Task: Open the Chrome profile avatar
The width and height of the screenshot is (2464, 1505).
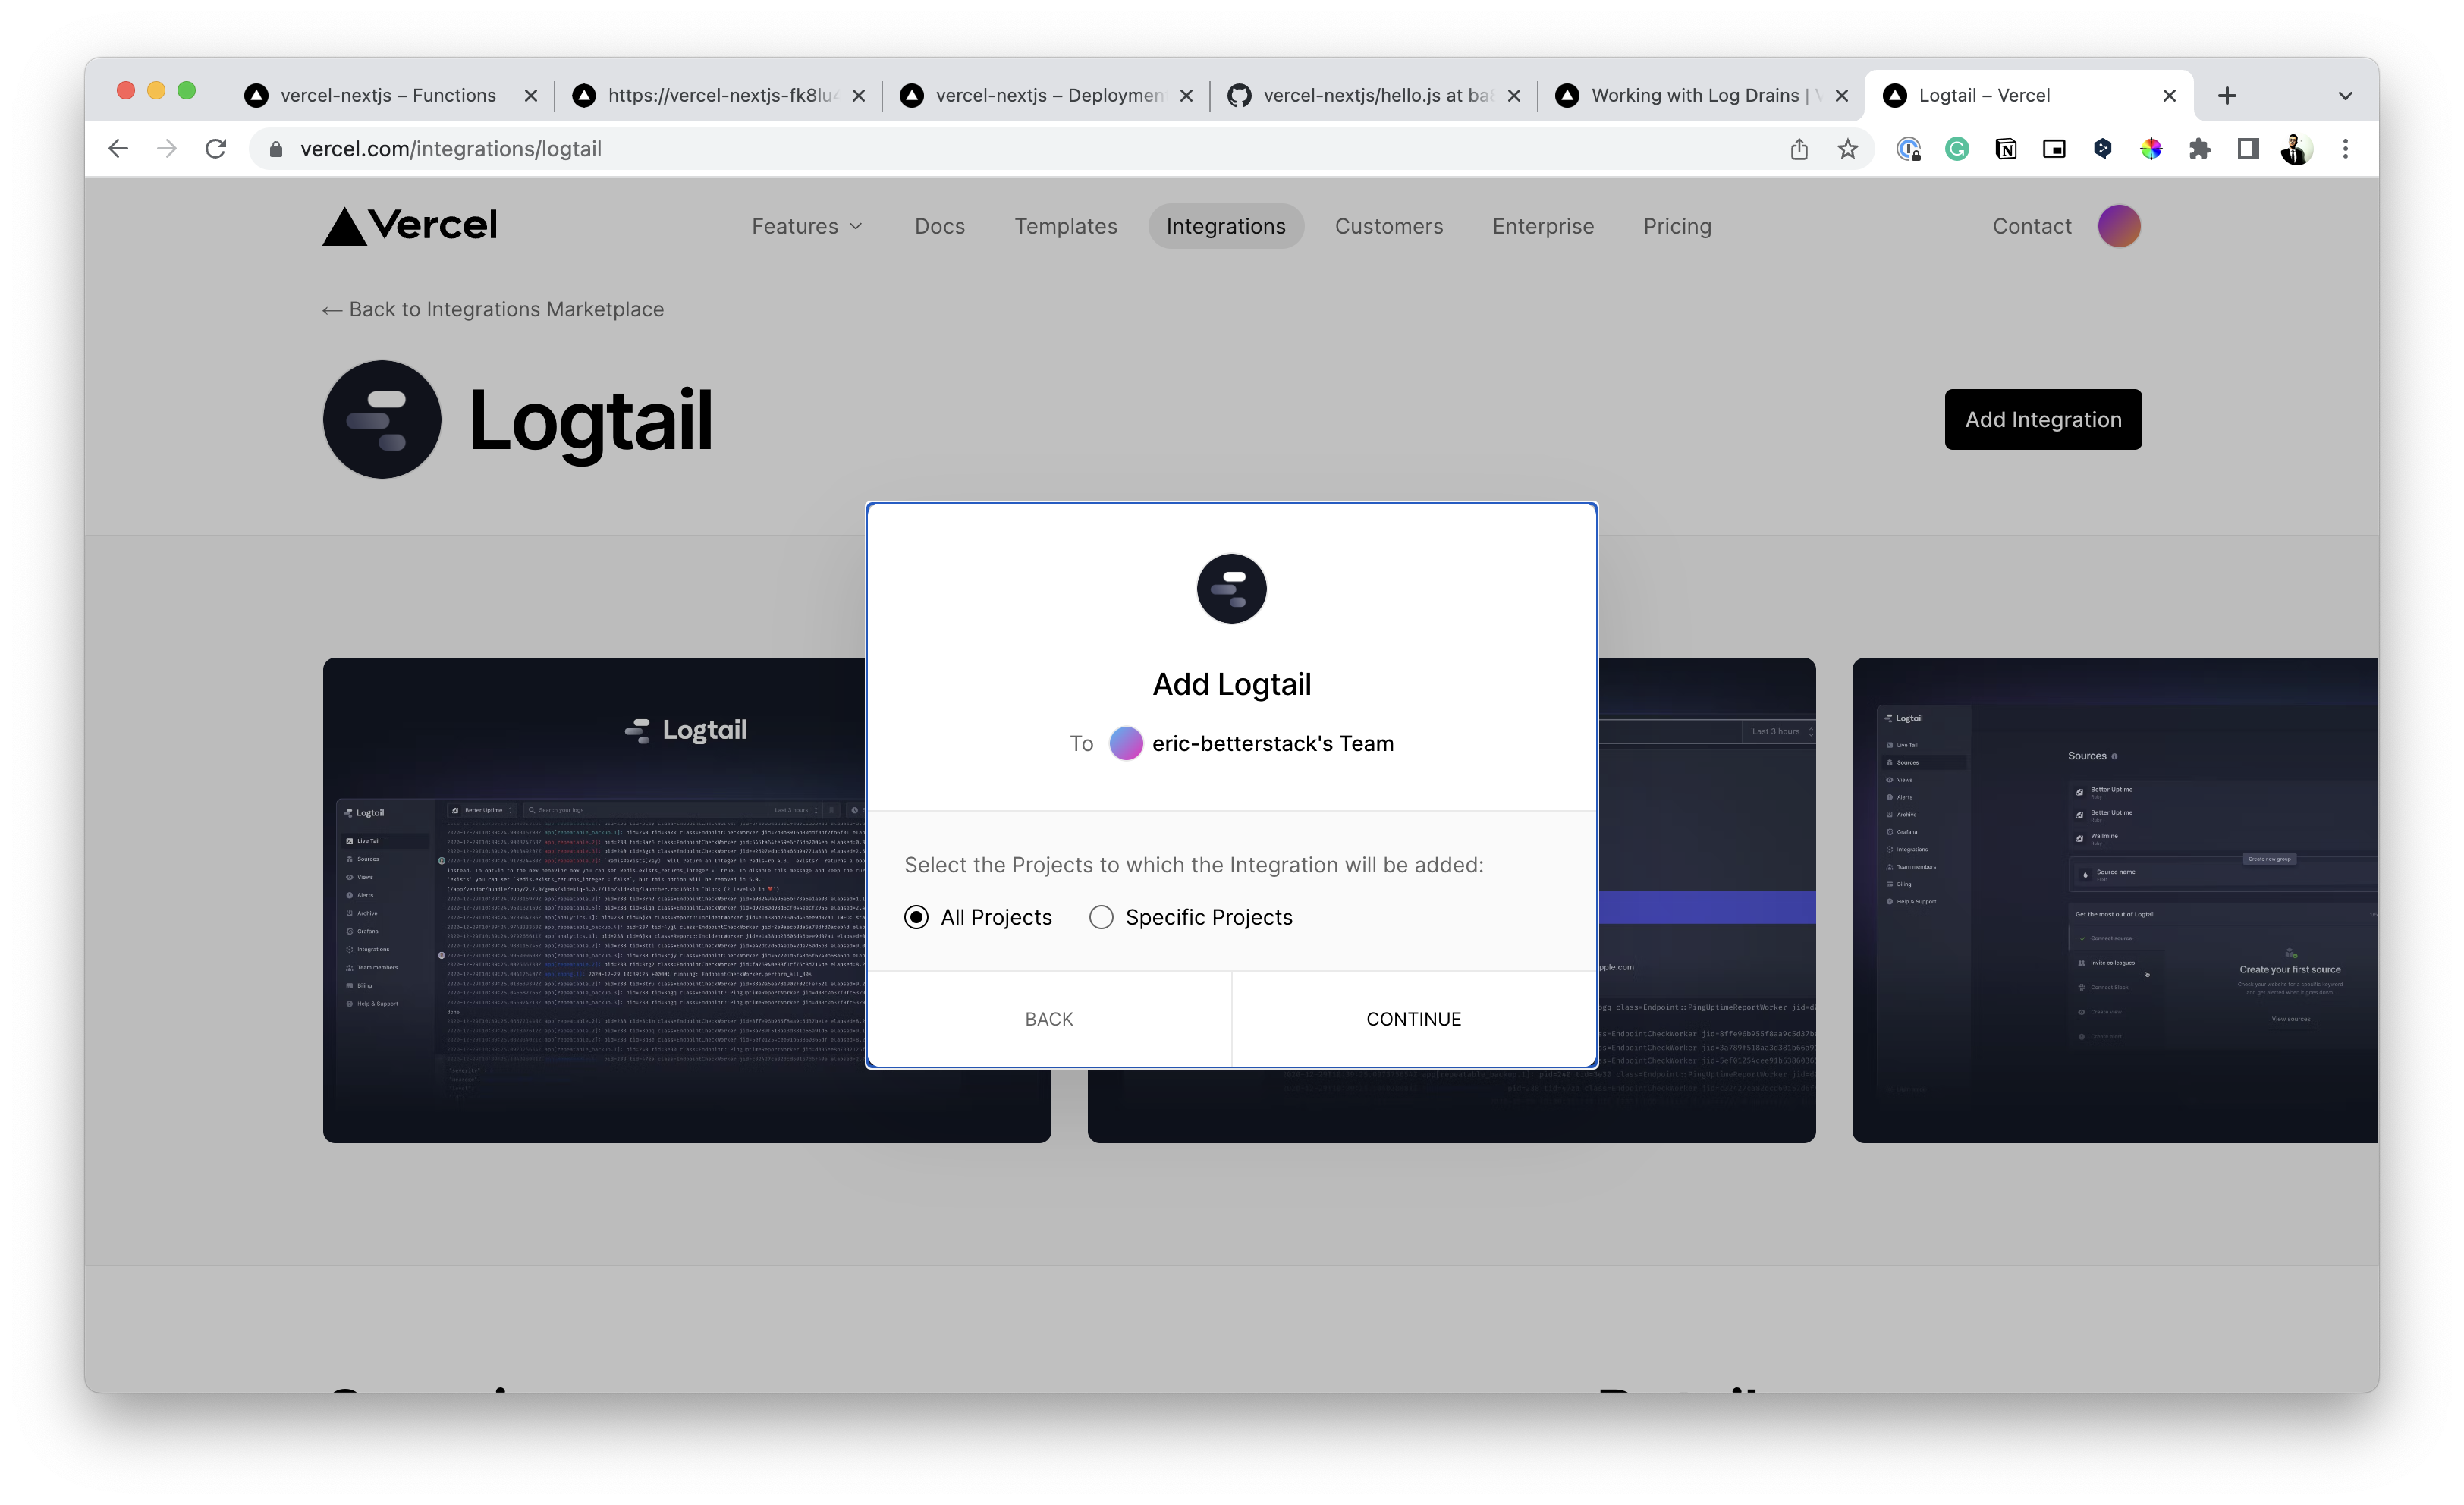Action: [2296, 149]
